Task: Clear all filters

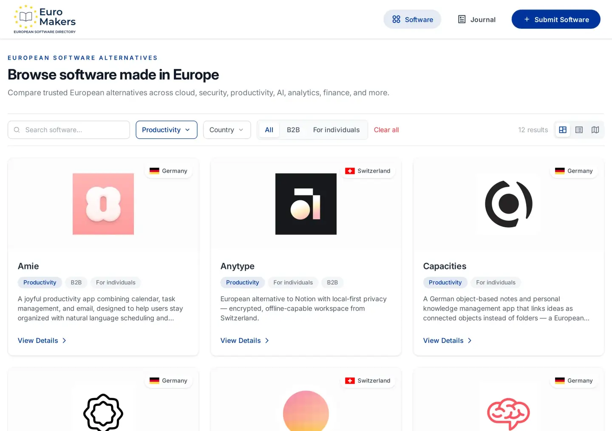Action: pos(386,130)
